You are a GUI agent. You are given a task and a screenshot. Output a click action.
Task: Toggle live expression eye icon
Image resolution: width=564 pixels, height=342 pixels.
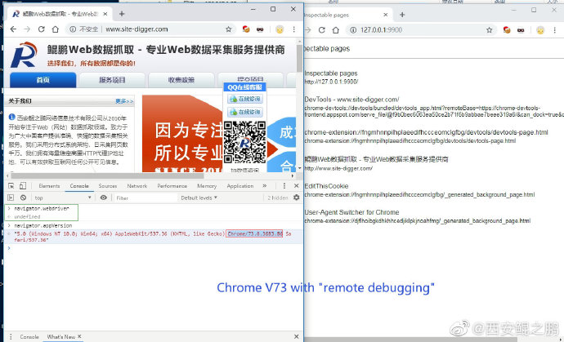[104, 198]
